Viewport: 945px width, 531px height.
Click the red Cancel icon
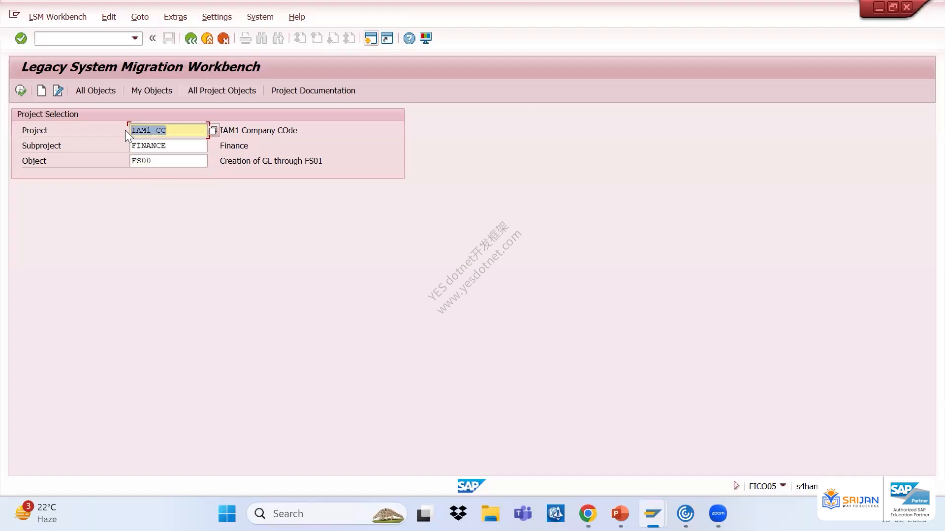pos(223,38)
